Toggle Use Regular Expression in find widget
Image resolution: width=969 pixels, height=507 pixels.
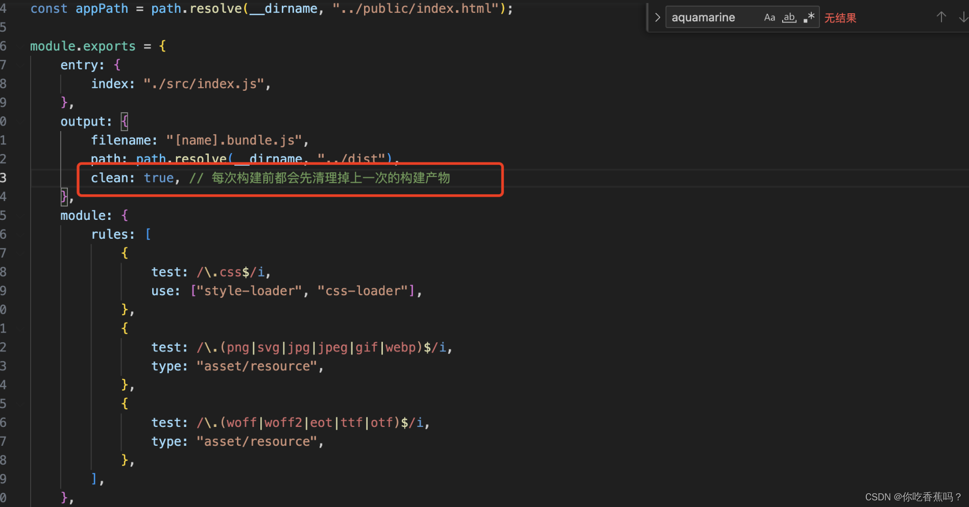[x=809, y=18]
